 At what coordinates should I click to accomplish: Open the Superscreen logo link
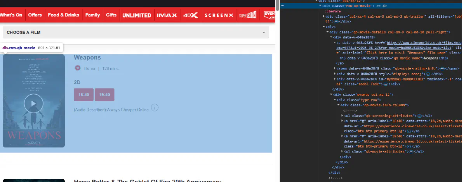[x=247, y=16]
